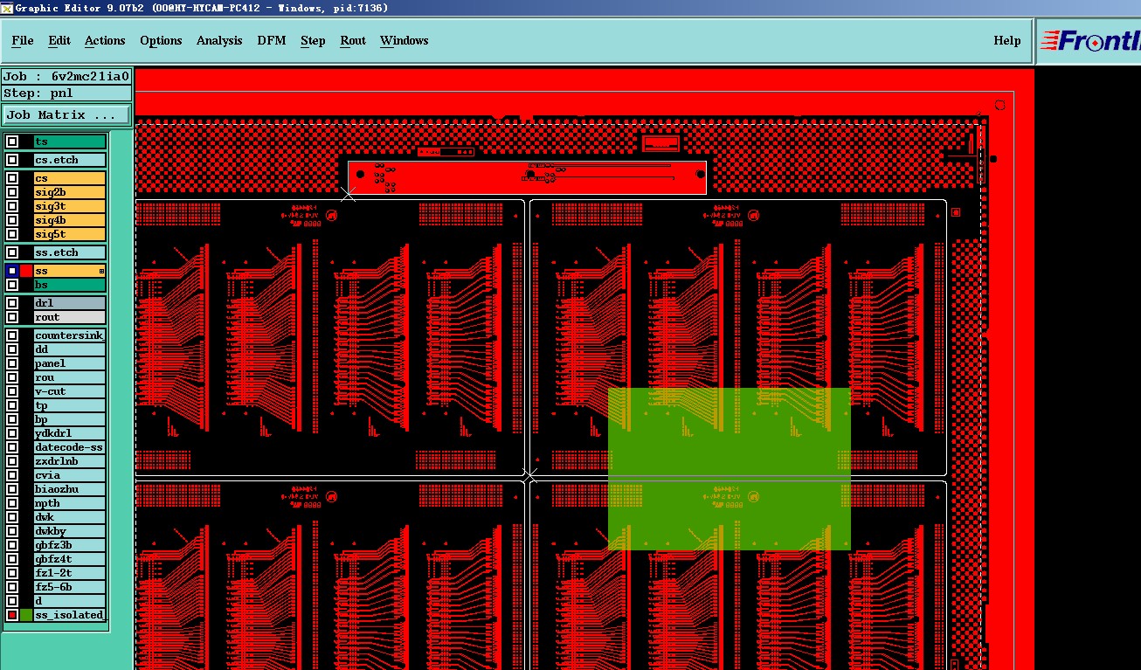Select the rou layer name
Viewport: 1141px width, 670px height.
(70, 377)
